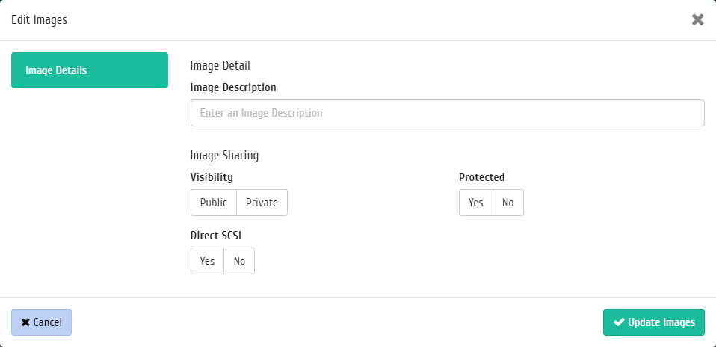Image resolution: width=716 pixels, height=347 pixels.
Task: Disable Direct SCSI with No
Action: click(x=239, y=261)
